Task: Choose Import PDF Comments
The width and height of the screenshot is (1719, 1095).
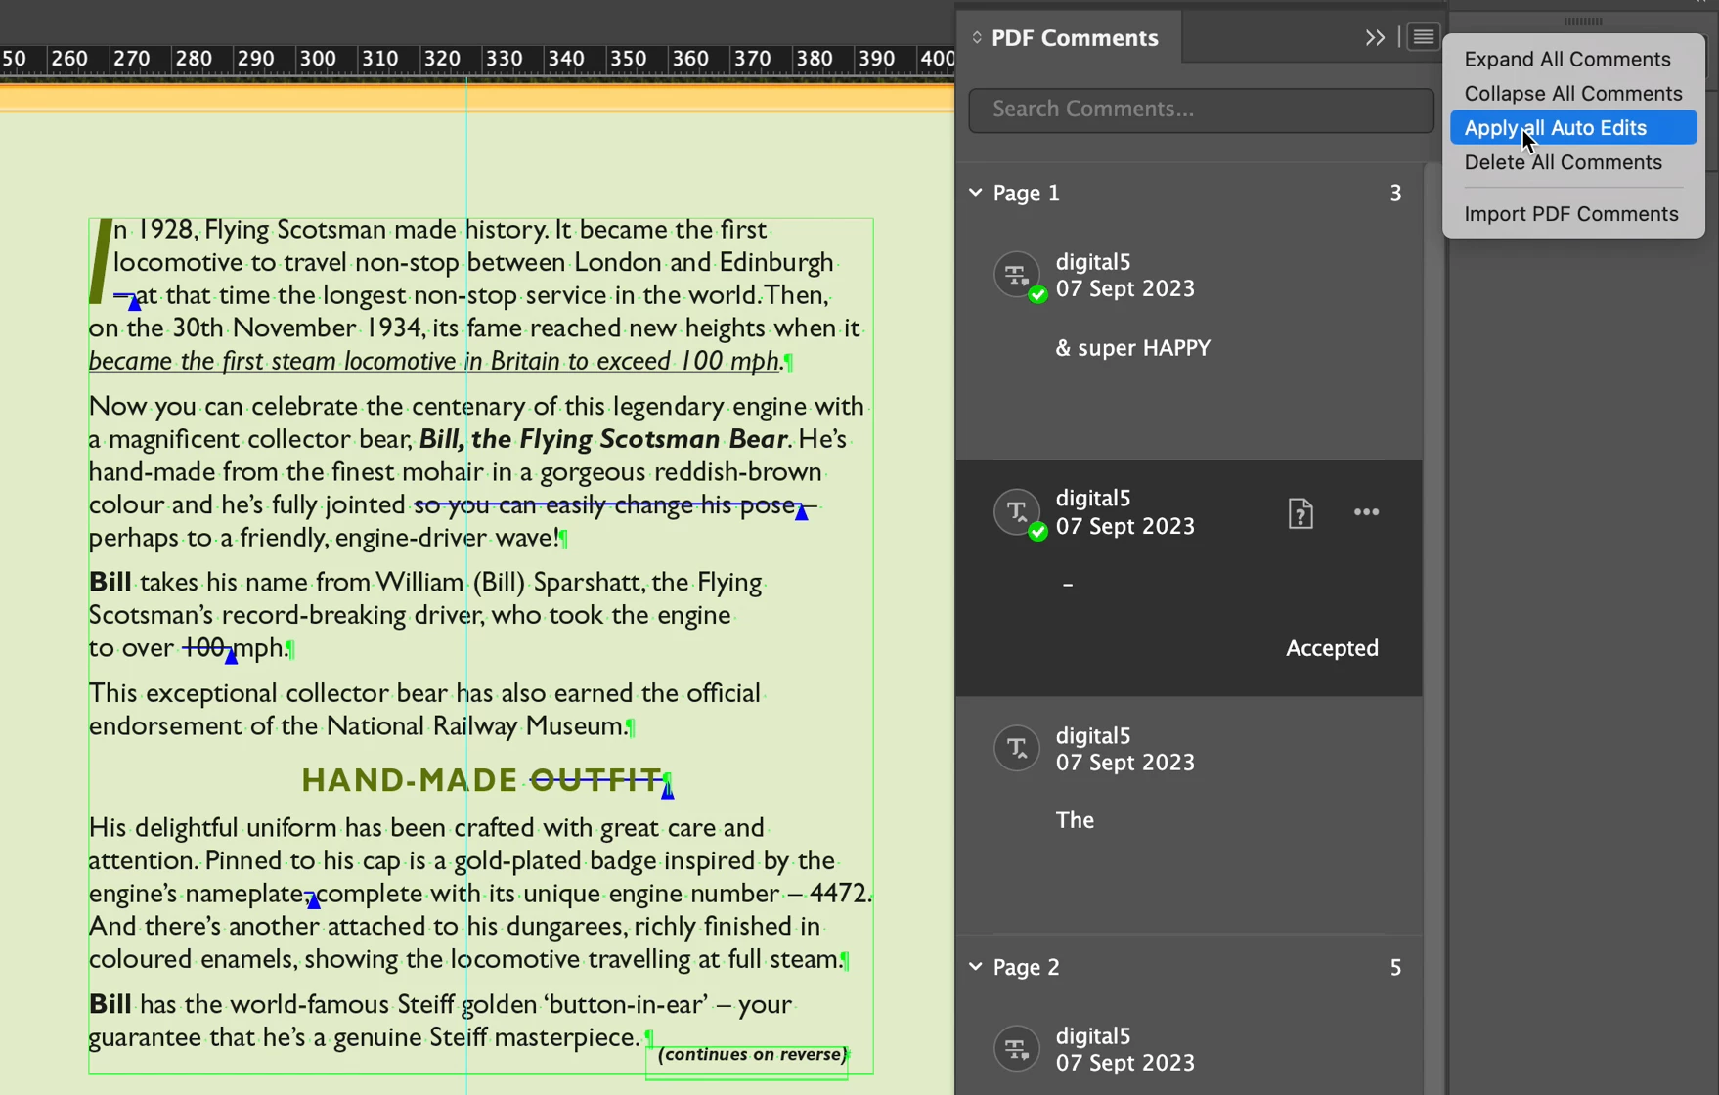Action: pos(1570,214)
